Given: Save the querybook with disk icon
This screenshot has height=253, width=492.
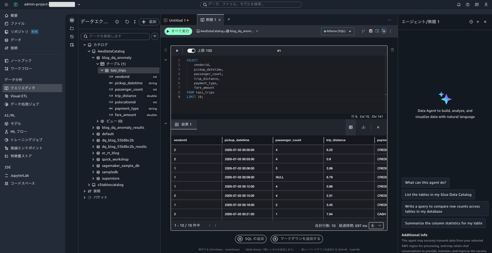Looking at the screenshot, I should (371, 31).
